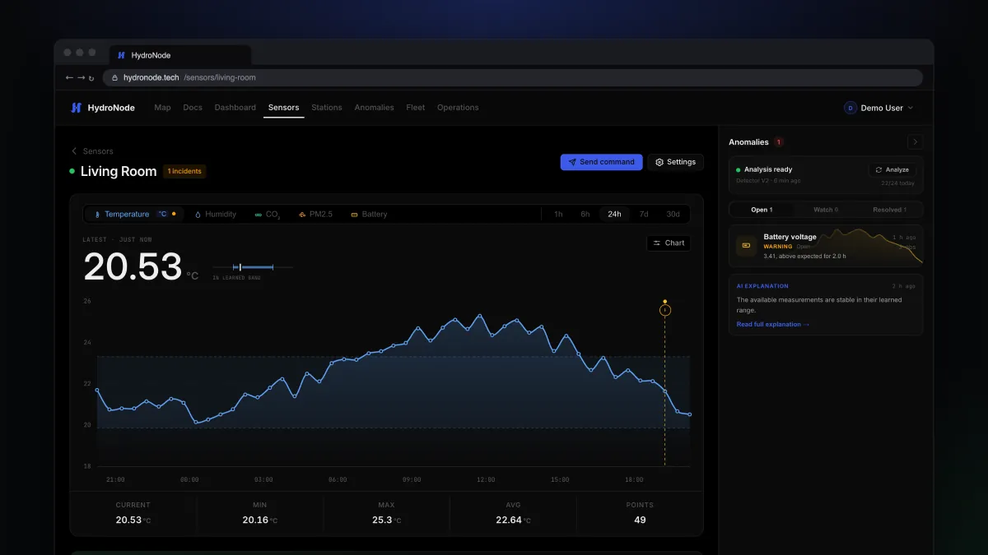Set time range to 6h

click(x=585, y=215)
